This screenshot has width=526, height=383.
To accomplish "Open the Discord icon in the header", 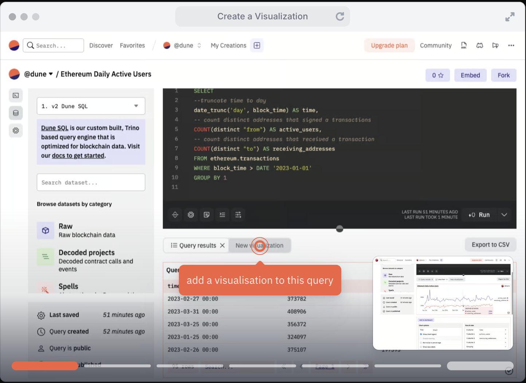I will [x=480, y=45].
